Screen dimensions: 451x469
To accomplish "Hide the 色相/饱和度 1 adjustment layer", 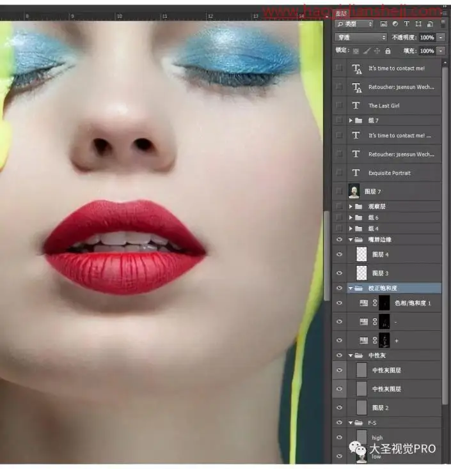I will [339, 303].
